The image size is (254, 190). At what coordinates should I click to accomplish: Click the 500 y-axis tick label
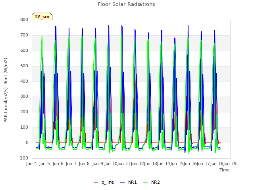pyautogui.click(x=24, y=66)
